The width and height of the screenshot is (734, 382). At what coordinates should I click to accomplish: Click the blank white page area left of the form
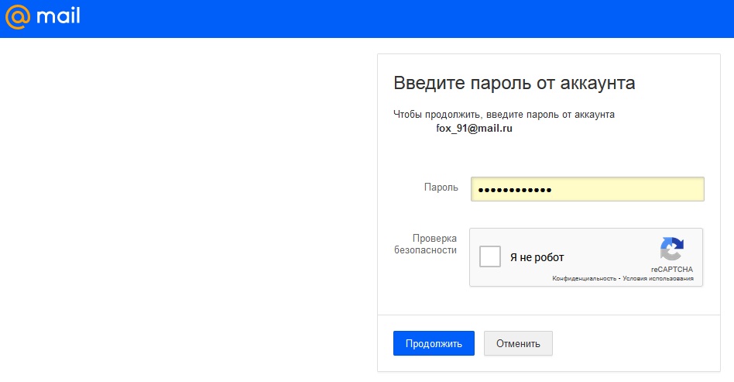(x=187, y=211)
